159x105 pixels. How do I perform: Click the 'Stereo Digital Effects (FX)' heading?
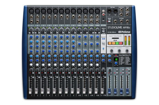tap(125, 55)
